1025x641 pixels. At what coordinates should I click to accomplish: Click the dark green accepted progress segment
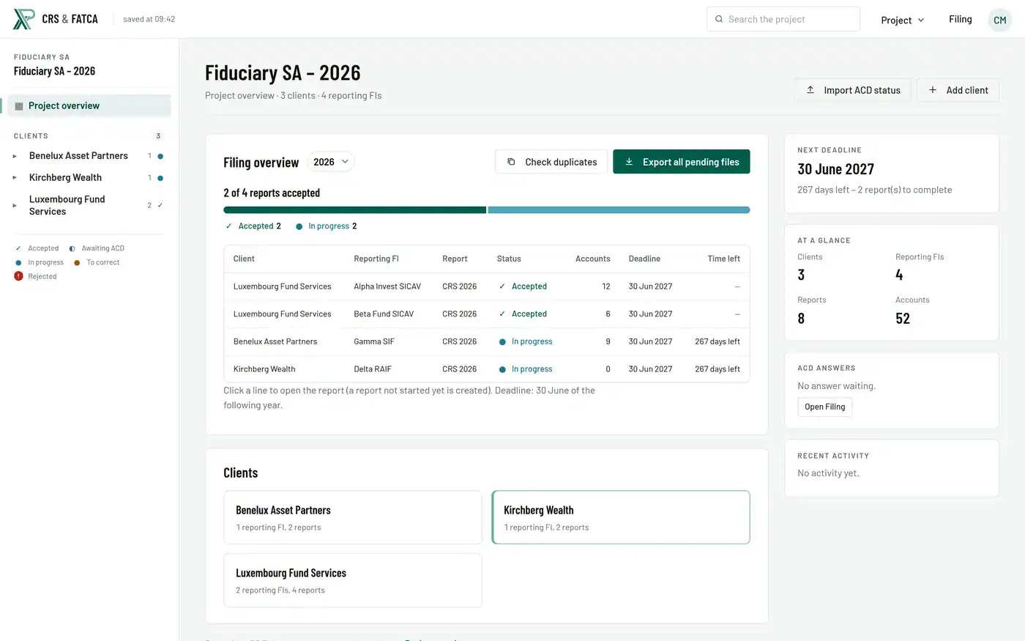pyautogui.click(x=354, y=210)
